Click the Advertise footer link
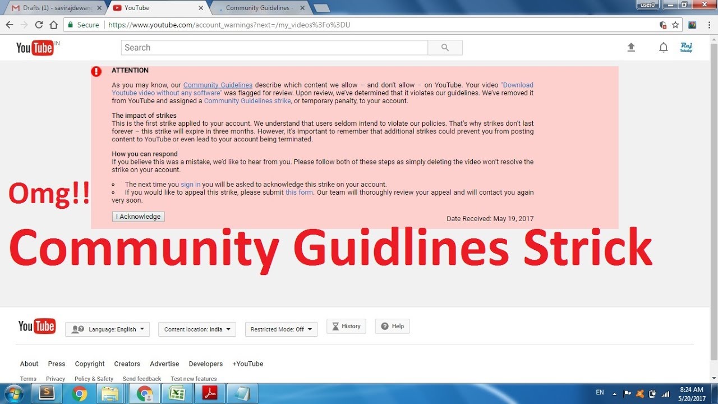This screenshot has height=404, width=718. click(164, 364)
